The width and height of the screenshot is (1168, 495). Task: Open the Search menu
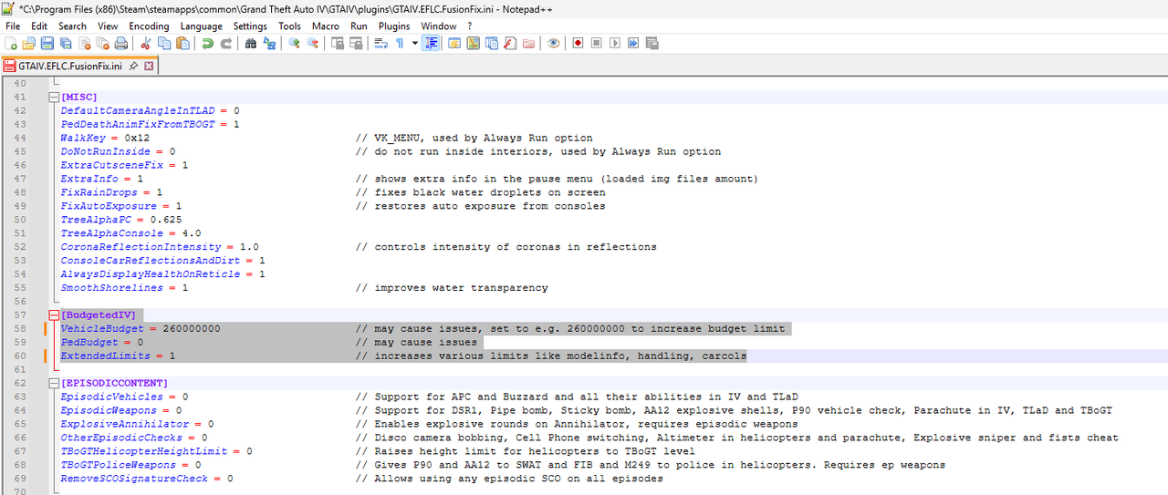point(73,26)
